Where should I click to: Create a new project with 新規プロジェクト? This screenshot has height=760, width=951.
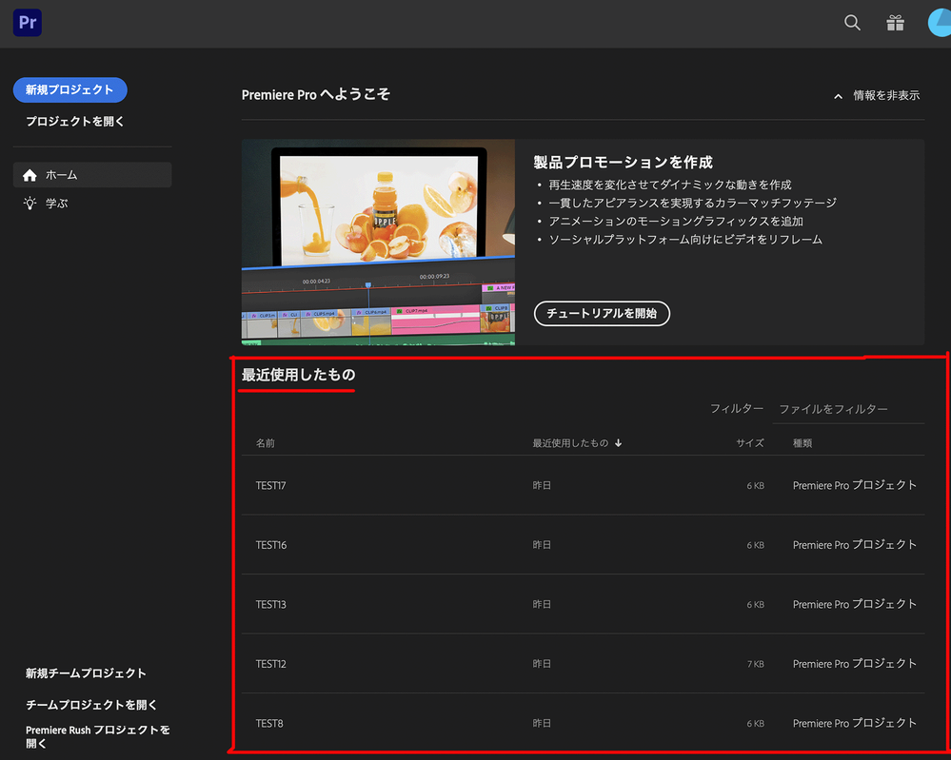[69, 89]
